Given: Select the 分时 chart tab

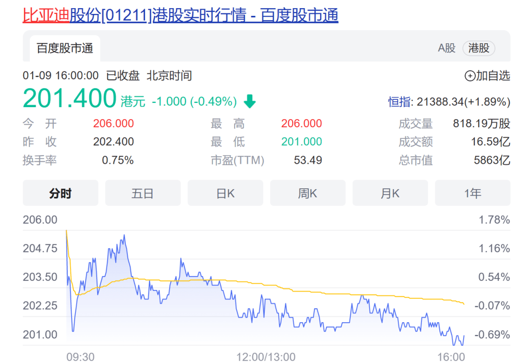Looking at the screenshot, I should 61,193.
